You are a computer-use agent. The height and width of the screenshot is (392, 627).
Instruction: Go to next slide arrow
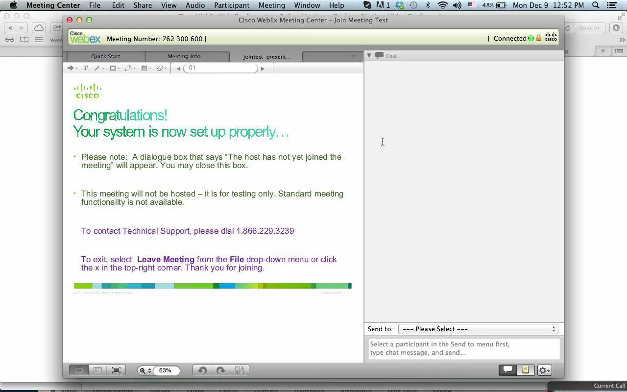coord(263,69)
